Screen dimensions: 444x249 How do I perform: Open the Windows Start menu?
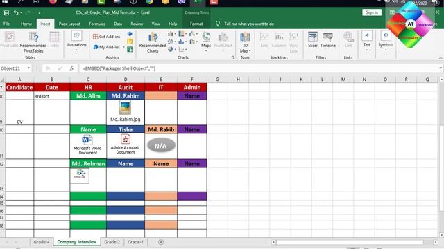click(x=5, y=1)
